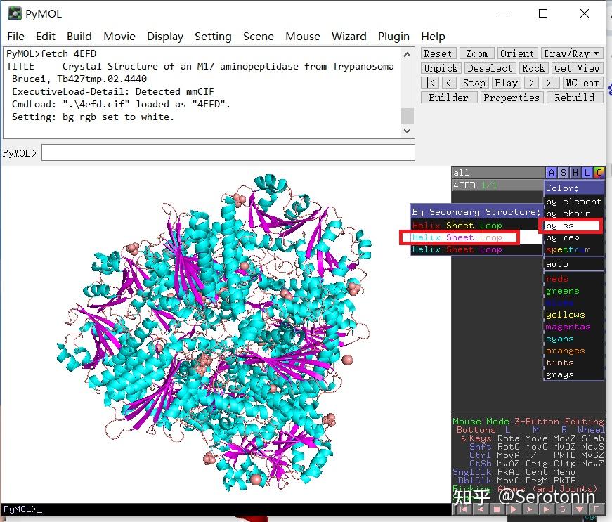Click the Unpick button
This screenshot has height=522, width=612.
point(441,68)
